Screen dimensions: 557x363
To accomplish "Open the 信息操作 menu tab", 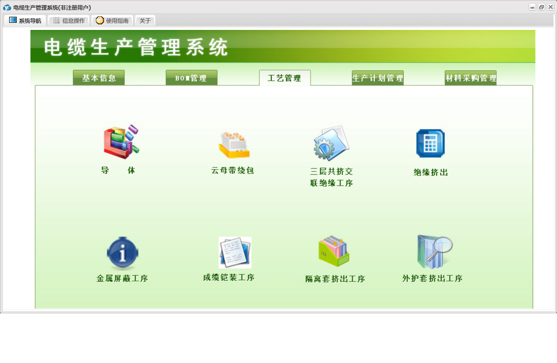I will point(69,21).
